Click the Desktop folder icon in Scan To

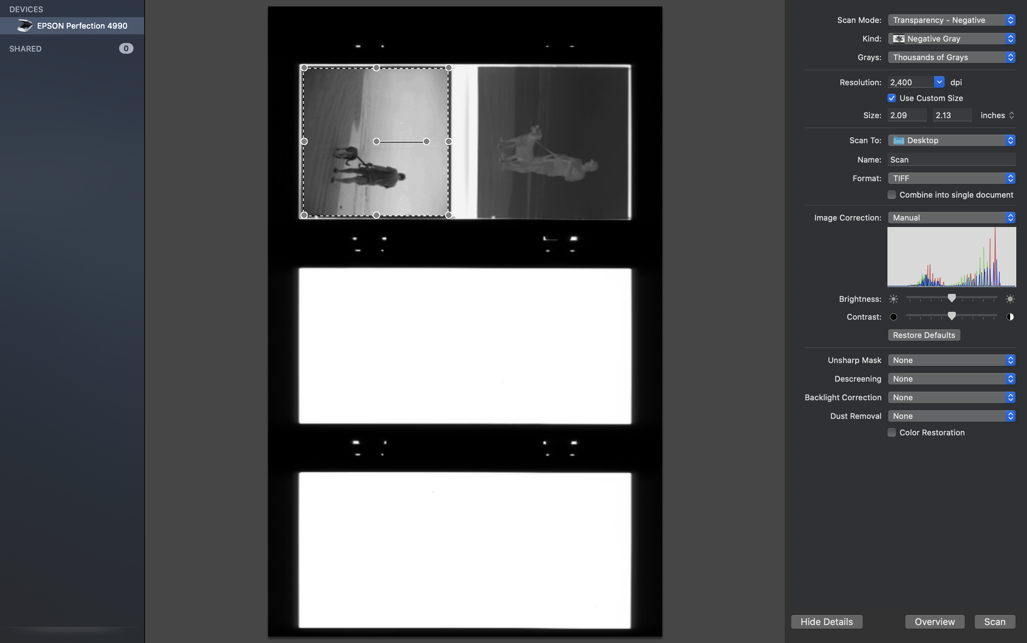[x=899, y=140]
